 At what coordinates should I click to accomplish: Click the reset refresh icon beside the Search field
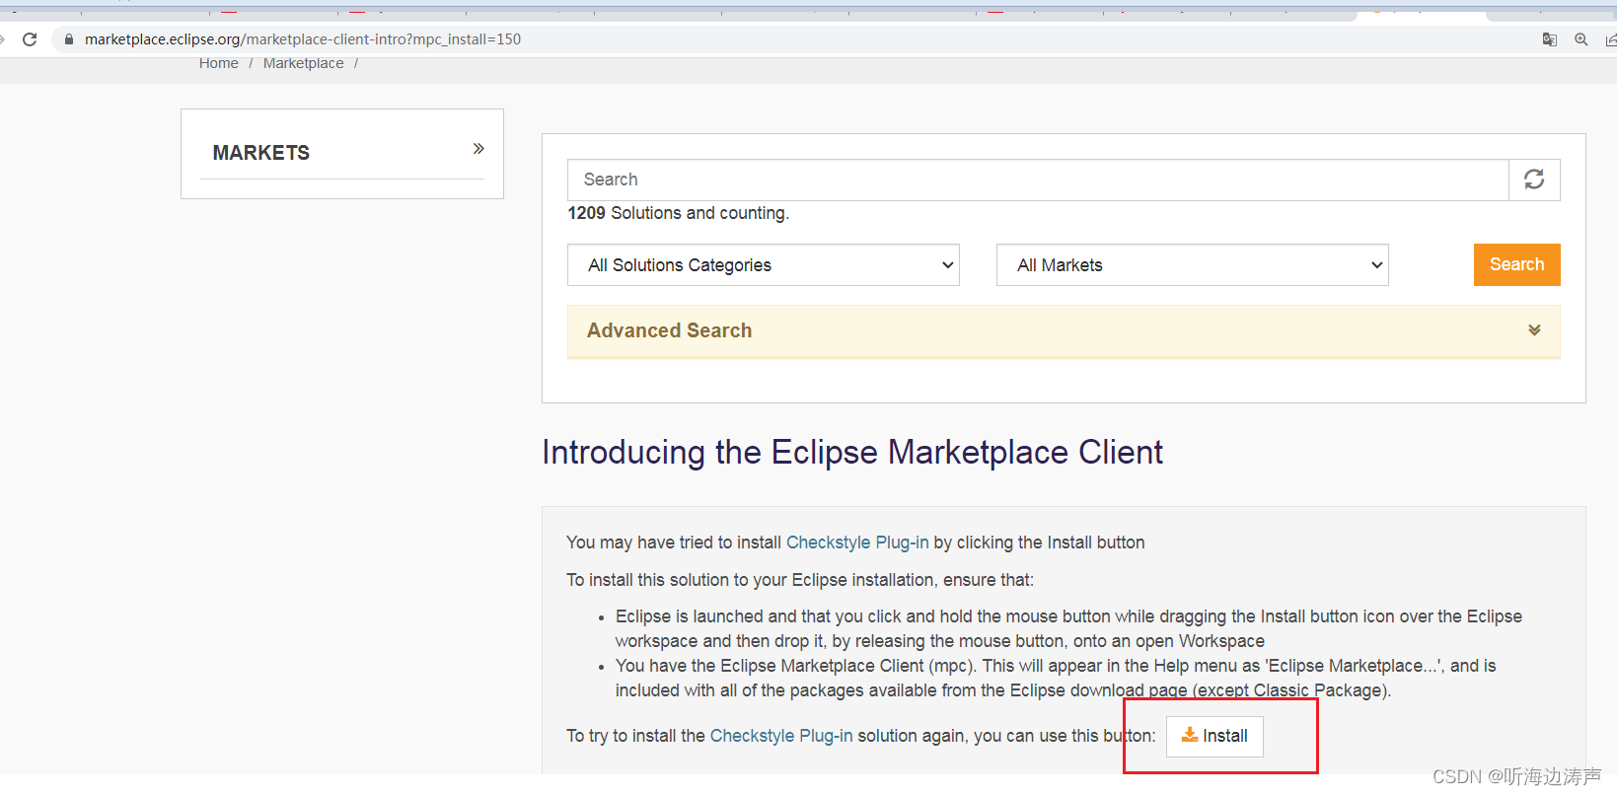coord(1534,180)
